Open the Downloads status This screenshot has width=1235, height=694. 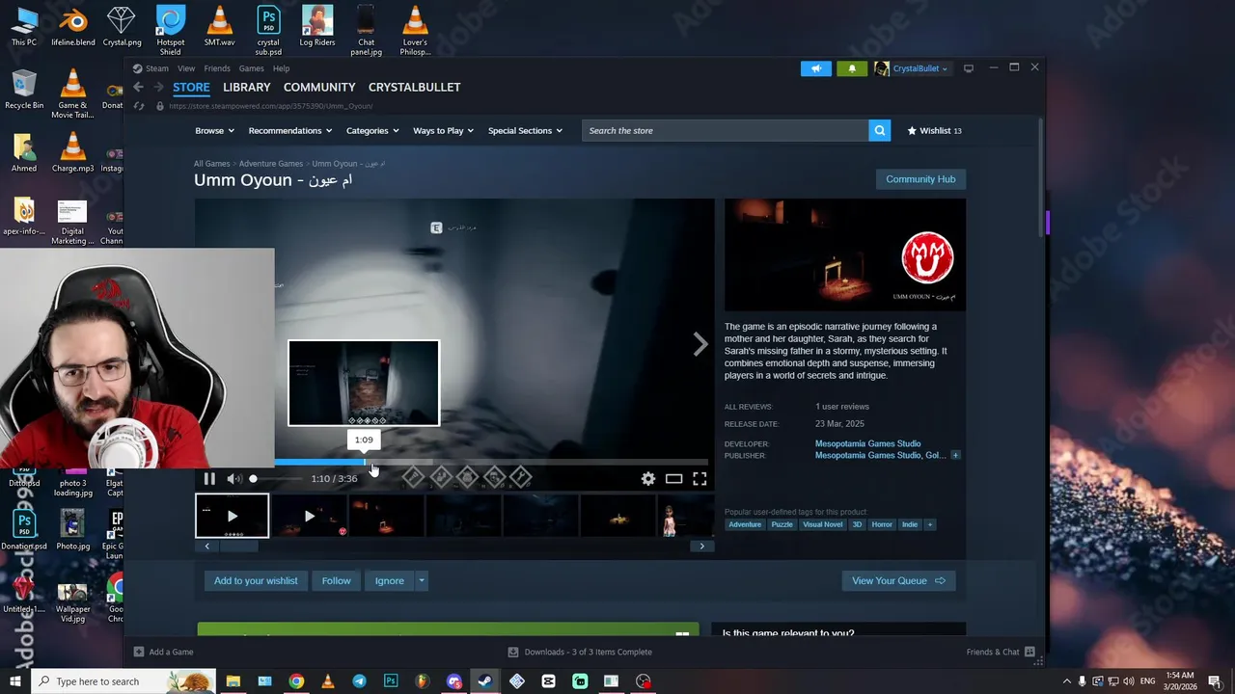(580, 652)
